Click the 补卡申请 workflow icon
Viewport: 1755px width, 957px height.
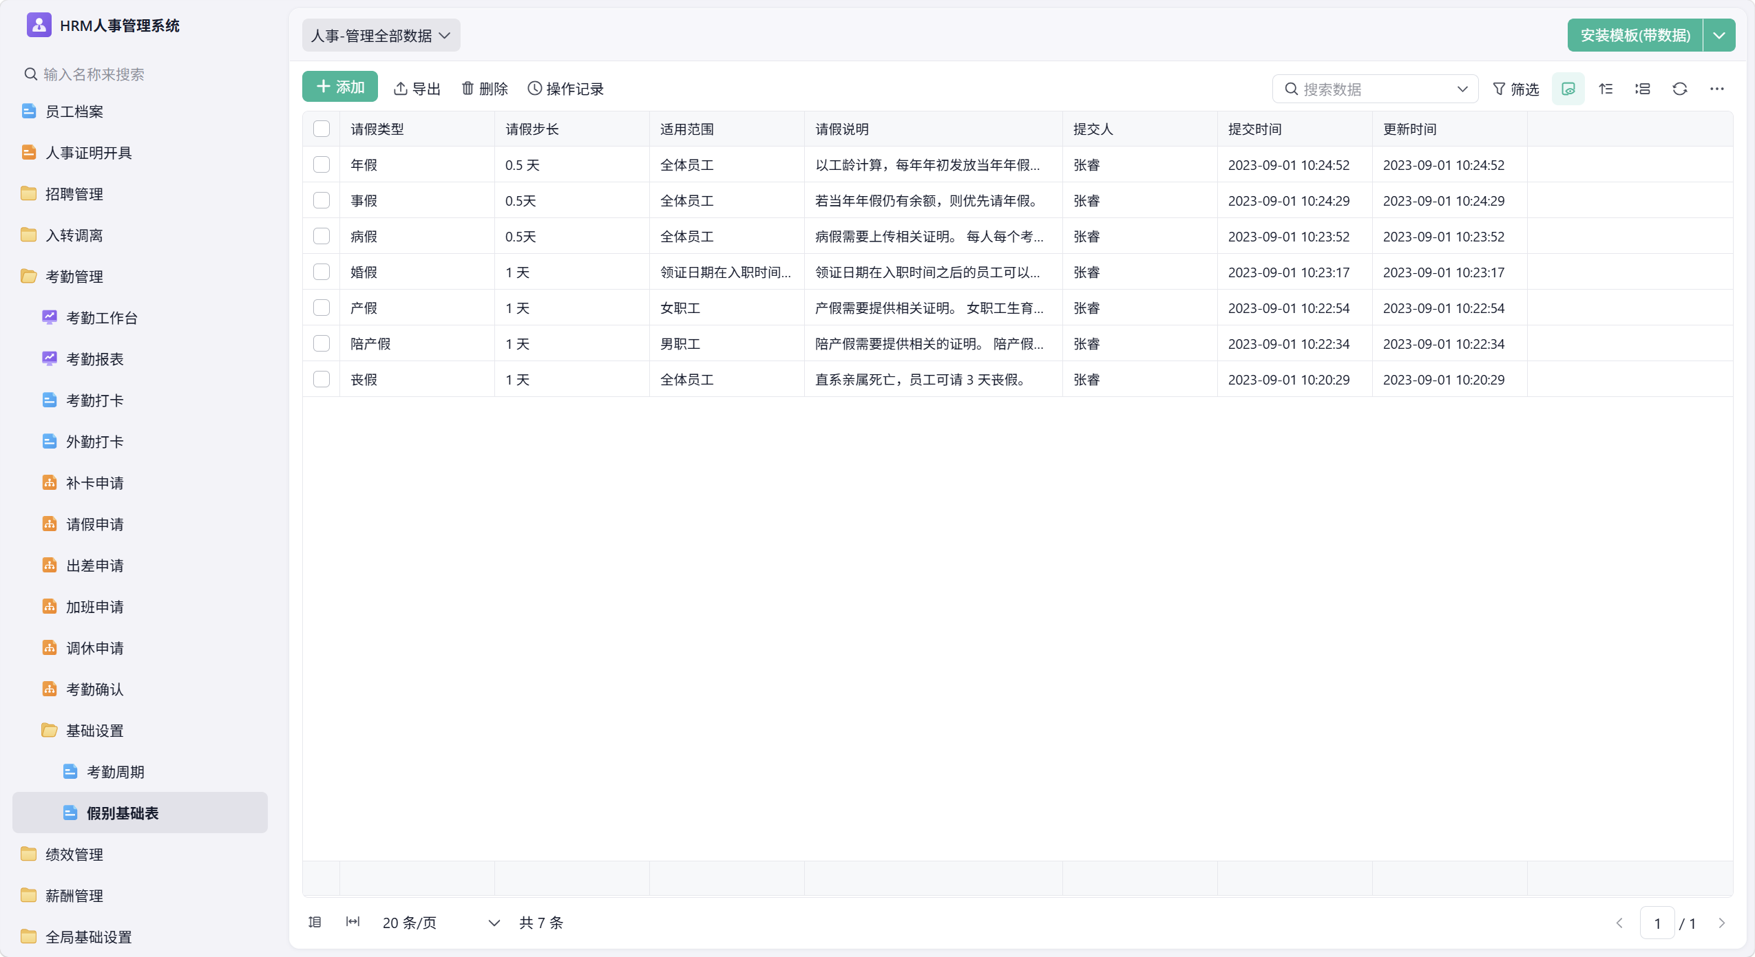click(50, 482)
